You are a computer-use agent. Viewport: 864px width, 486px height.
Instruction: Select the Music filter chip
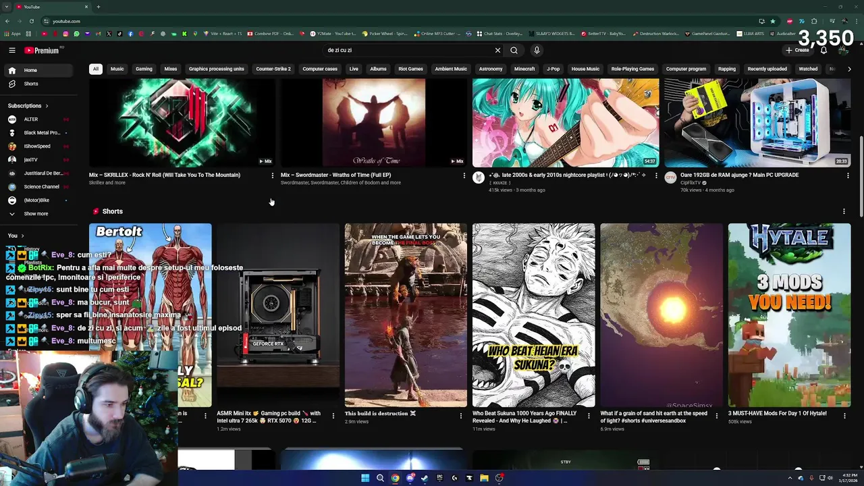coord(117,69)
